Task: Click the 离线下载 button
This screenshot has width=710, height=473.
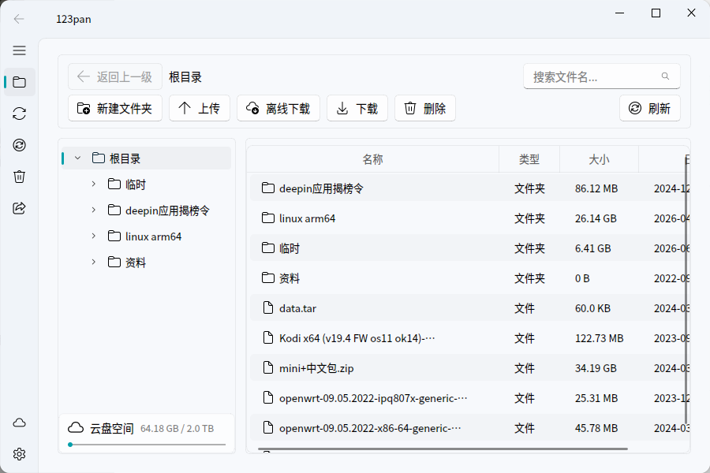Action: click(x=278, y=109)
